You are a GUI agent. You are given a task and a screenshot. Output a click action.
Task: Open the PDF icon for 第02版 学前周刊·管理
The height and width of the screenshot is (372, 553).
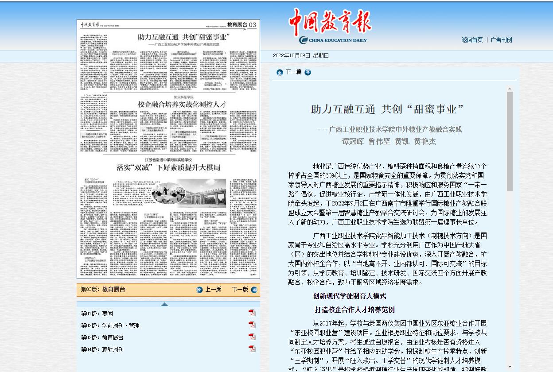coord(252,325)
